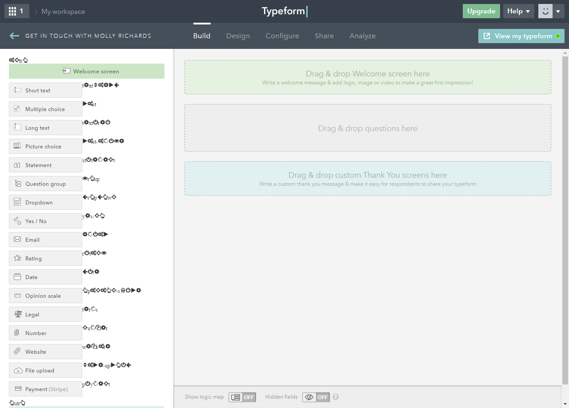Image resolution: width=569 pixels, height=408 pixels.
Task: Click the Payment (Stripe) label
Action: [x=47, y=389]
